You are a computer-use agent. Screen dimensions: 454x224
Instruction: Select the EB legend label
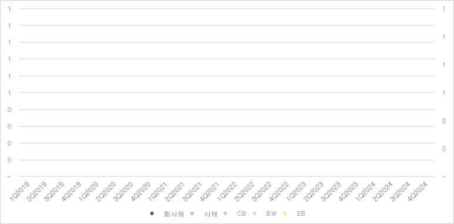(x=301, y=213)
